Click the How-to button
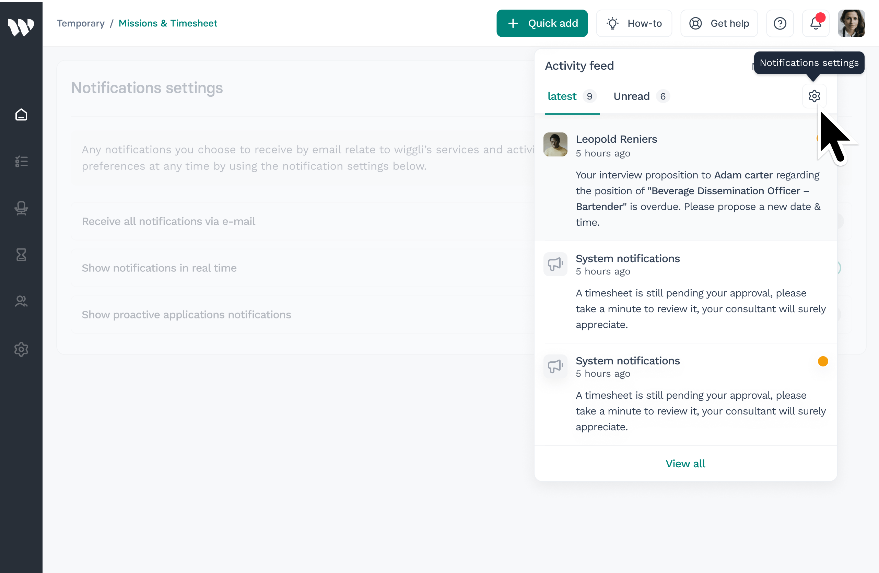 click(x=634, y=23)
